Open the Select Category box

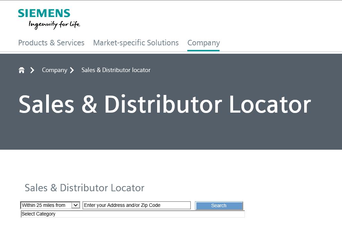point(132,214)
